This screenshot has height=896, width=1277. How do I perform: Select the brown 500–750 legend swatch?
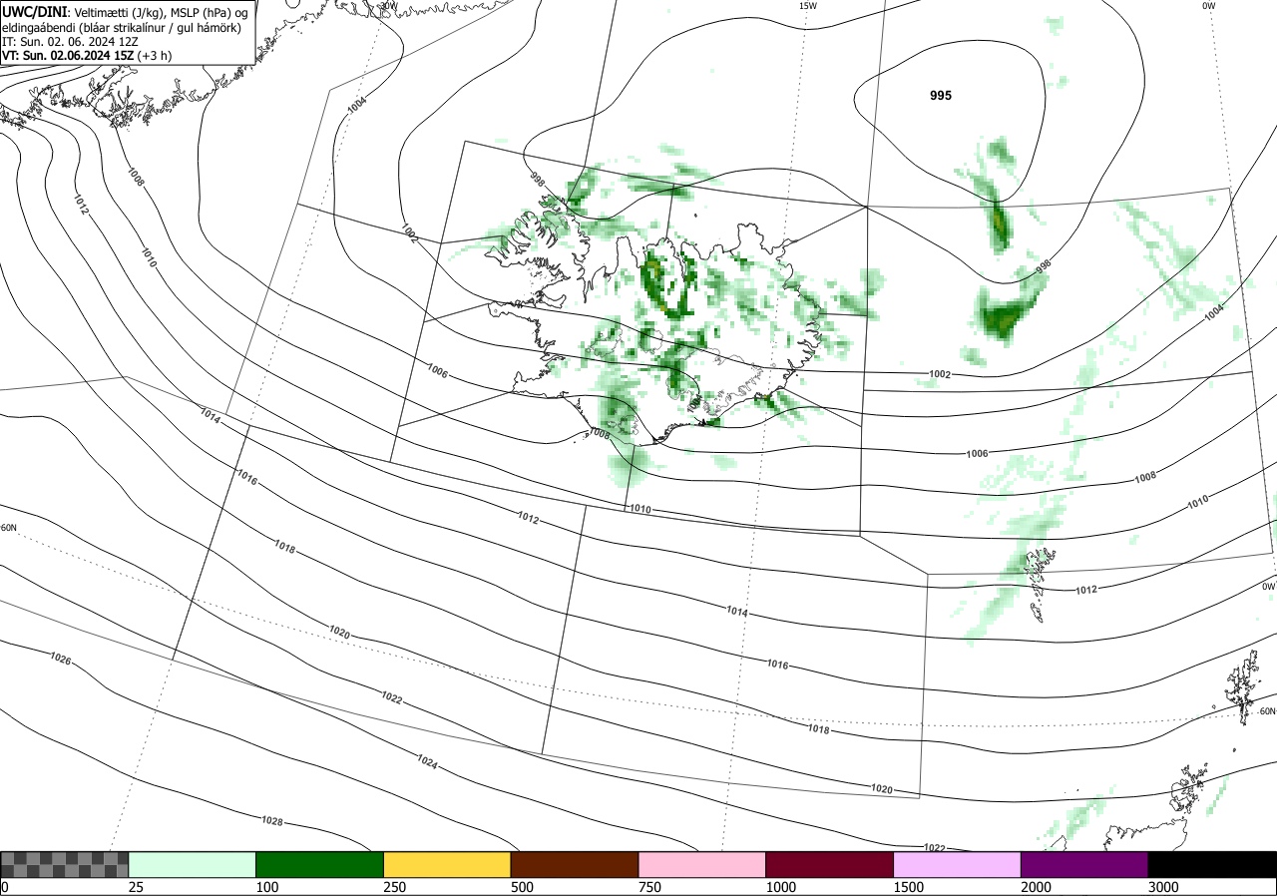[575, 864]
